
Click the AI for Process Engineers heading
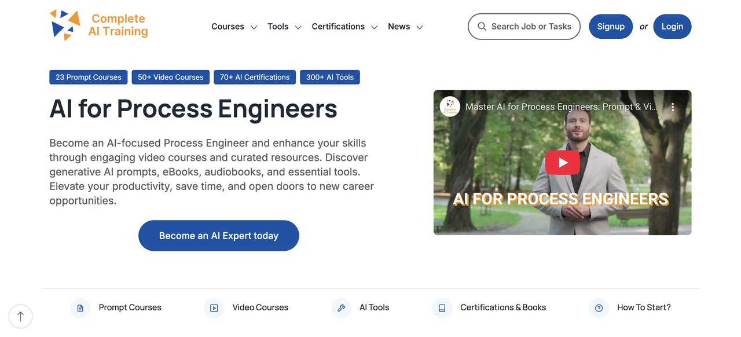pyautogui.click(x=193, y=108)
